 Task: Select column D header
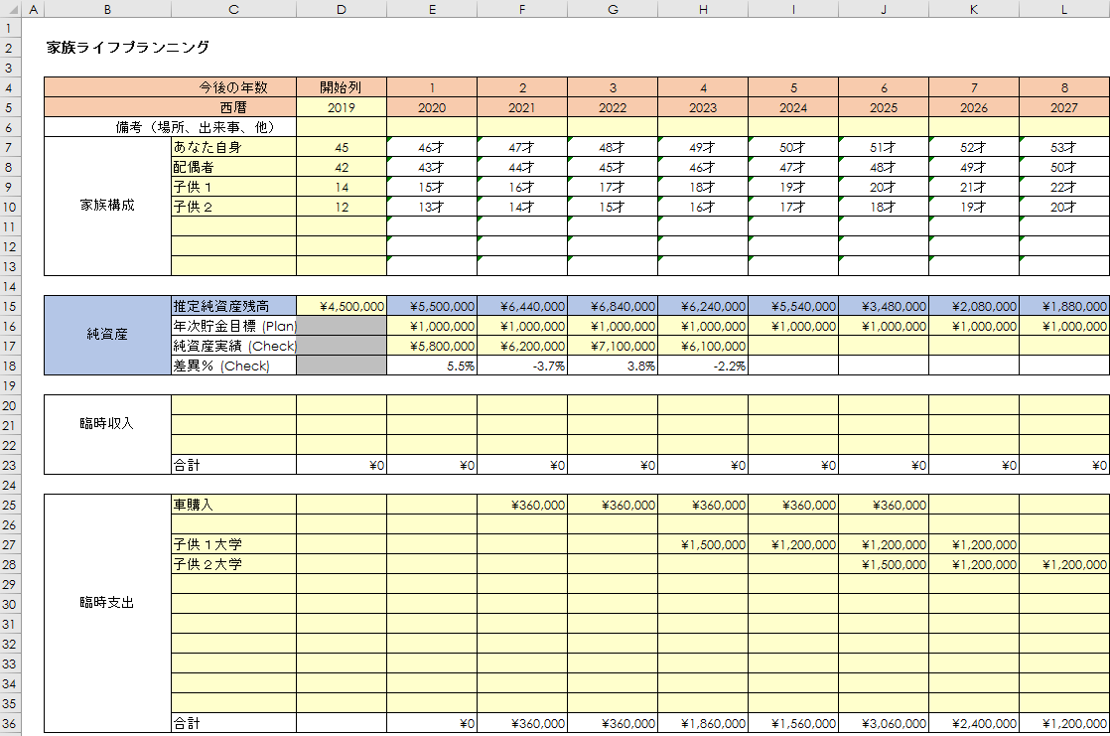point(342,9)
